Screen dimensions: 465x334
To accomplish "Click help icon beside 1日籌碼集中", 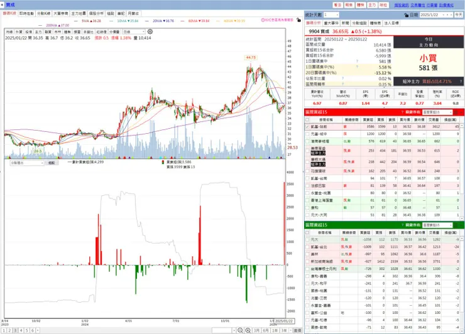I will (x=357, y=61).
